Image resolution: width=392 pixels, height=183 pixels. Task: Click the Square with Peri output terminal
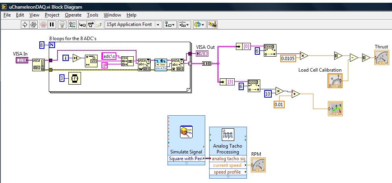tap(186, 159)
